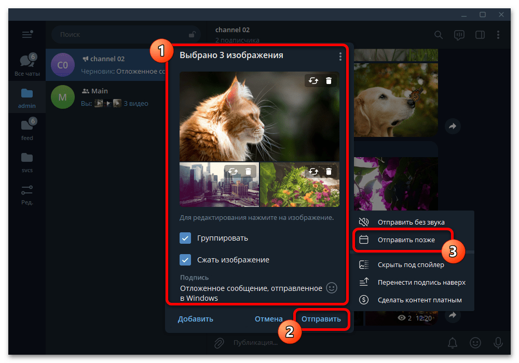Open the 'Ред.' folder editing icon
Image resolution: width=519 pixels, height=363 pixels.
click(27, 195)
